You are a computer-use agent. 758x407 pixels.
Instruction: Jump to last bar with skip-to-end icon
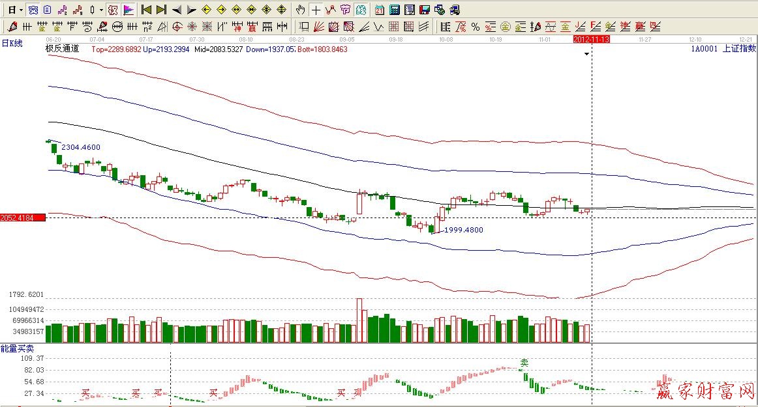(x=161, y=10)
